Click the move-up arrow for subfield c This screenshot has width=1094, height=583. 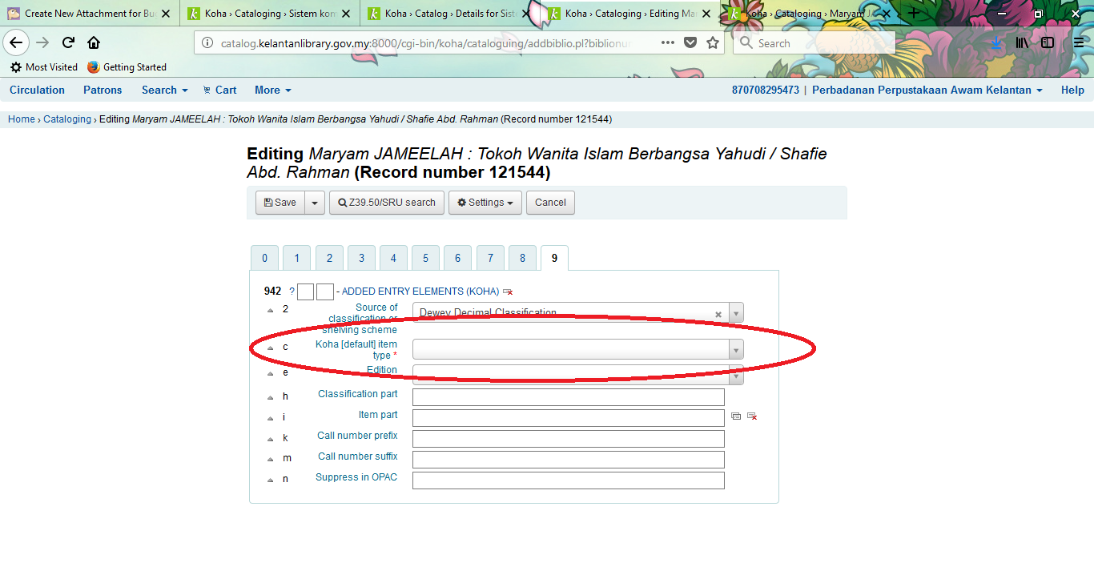[271, 348]
